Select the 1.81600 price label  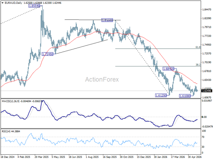[x=107, y=20]
